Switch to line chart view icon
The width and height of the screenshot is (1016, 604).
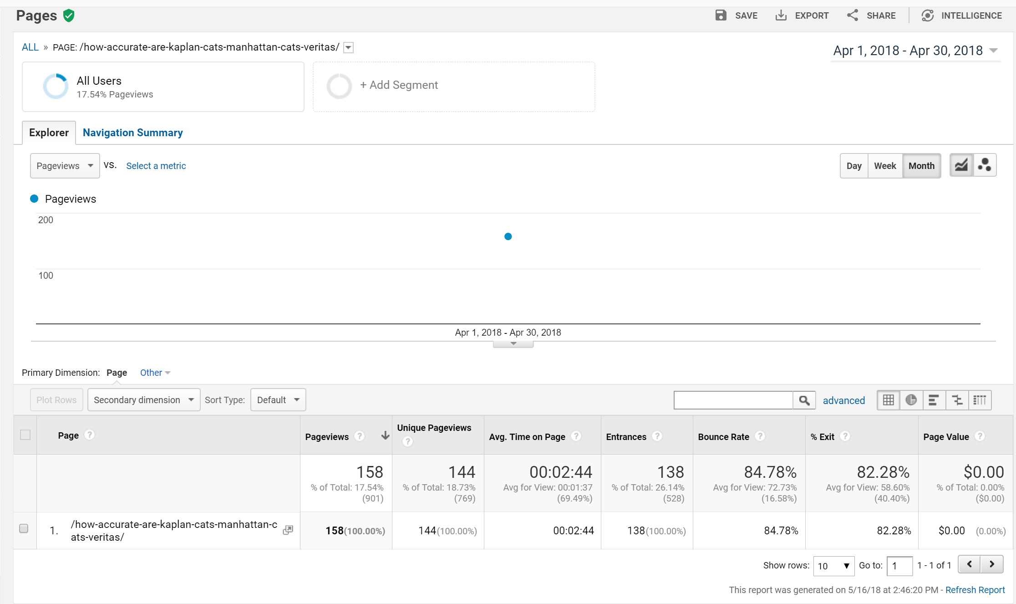(961, 165)
